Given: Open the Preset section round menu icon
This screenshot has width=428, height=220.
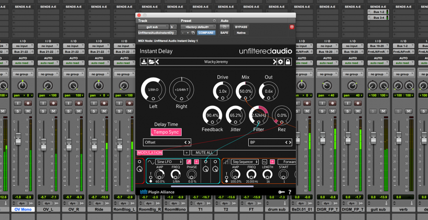Looking at the screenshot, I should (x=214, y=21).
